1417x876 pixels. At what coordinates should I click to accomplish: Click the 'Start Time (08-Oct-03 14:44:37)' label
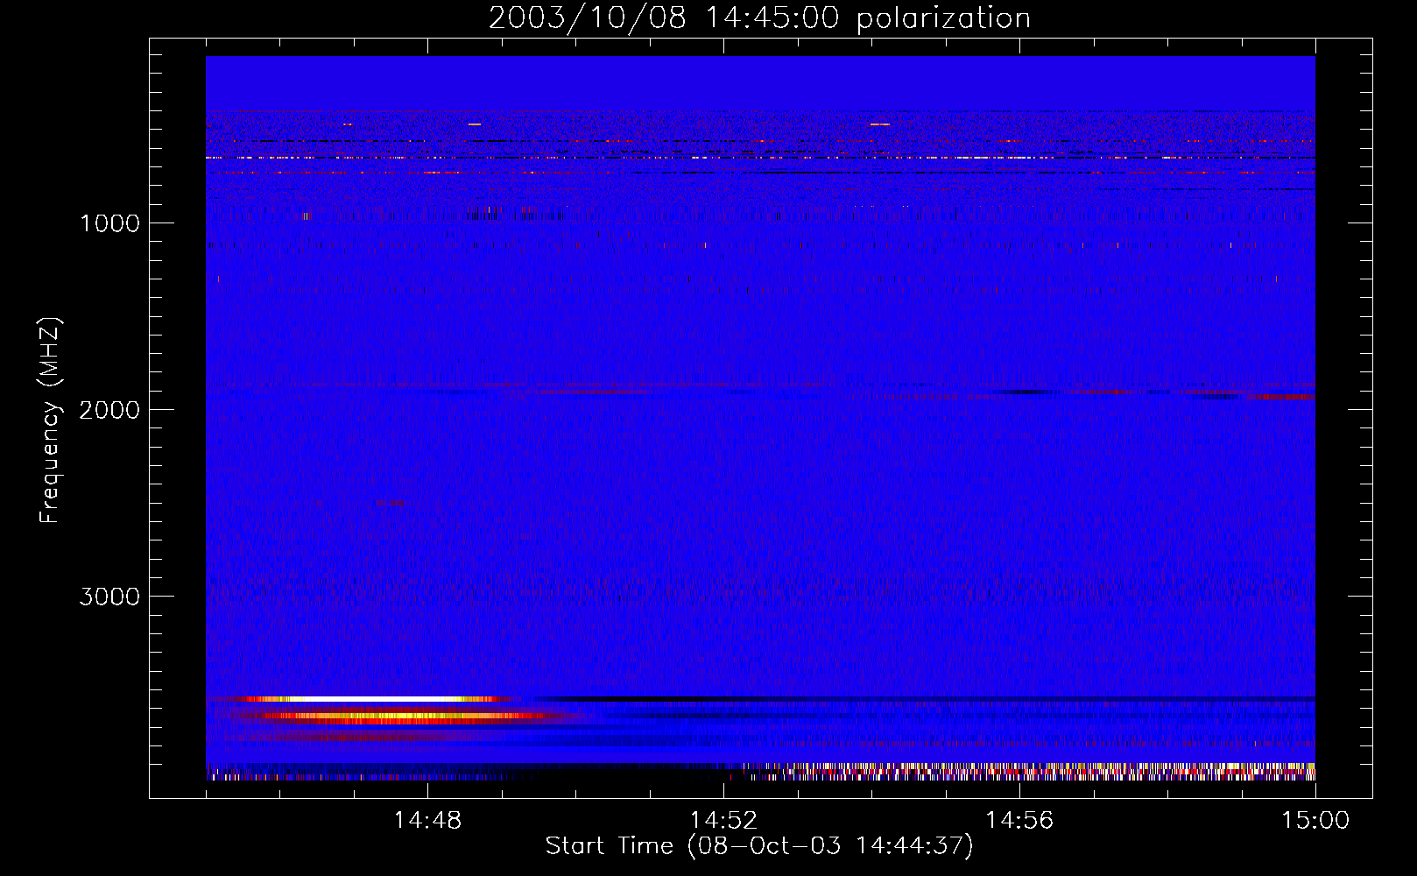(x=759, y=845)
